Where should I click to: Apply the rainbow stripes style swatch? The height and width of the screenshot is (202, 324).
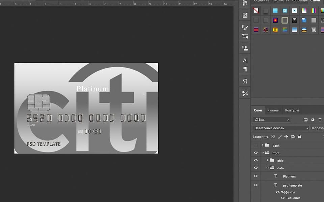(314, 10)
